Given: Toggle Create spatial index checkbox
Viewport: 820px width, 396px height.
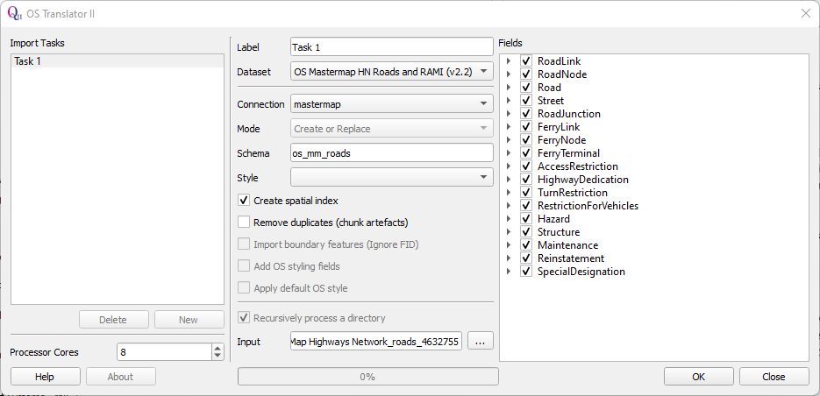Looking at the screenshot, I should pos(244,201).
